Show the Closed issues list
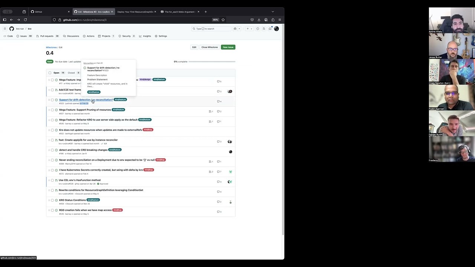The width and height of the screenshot is (475, 267). 73,73
